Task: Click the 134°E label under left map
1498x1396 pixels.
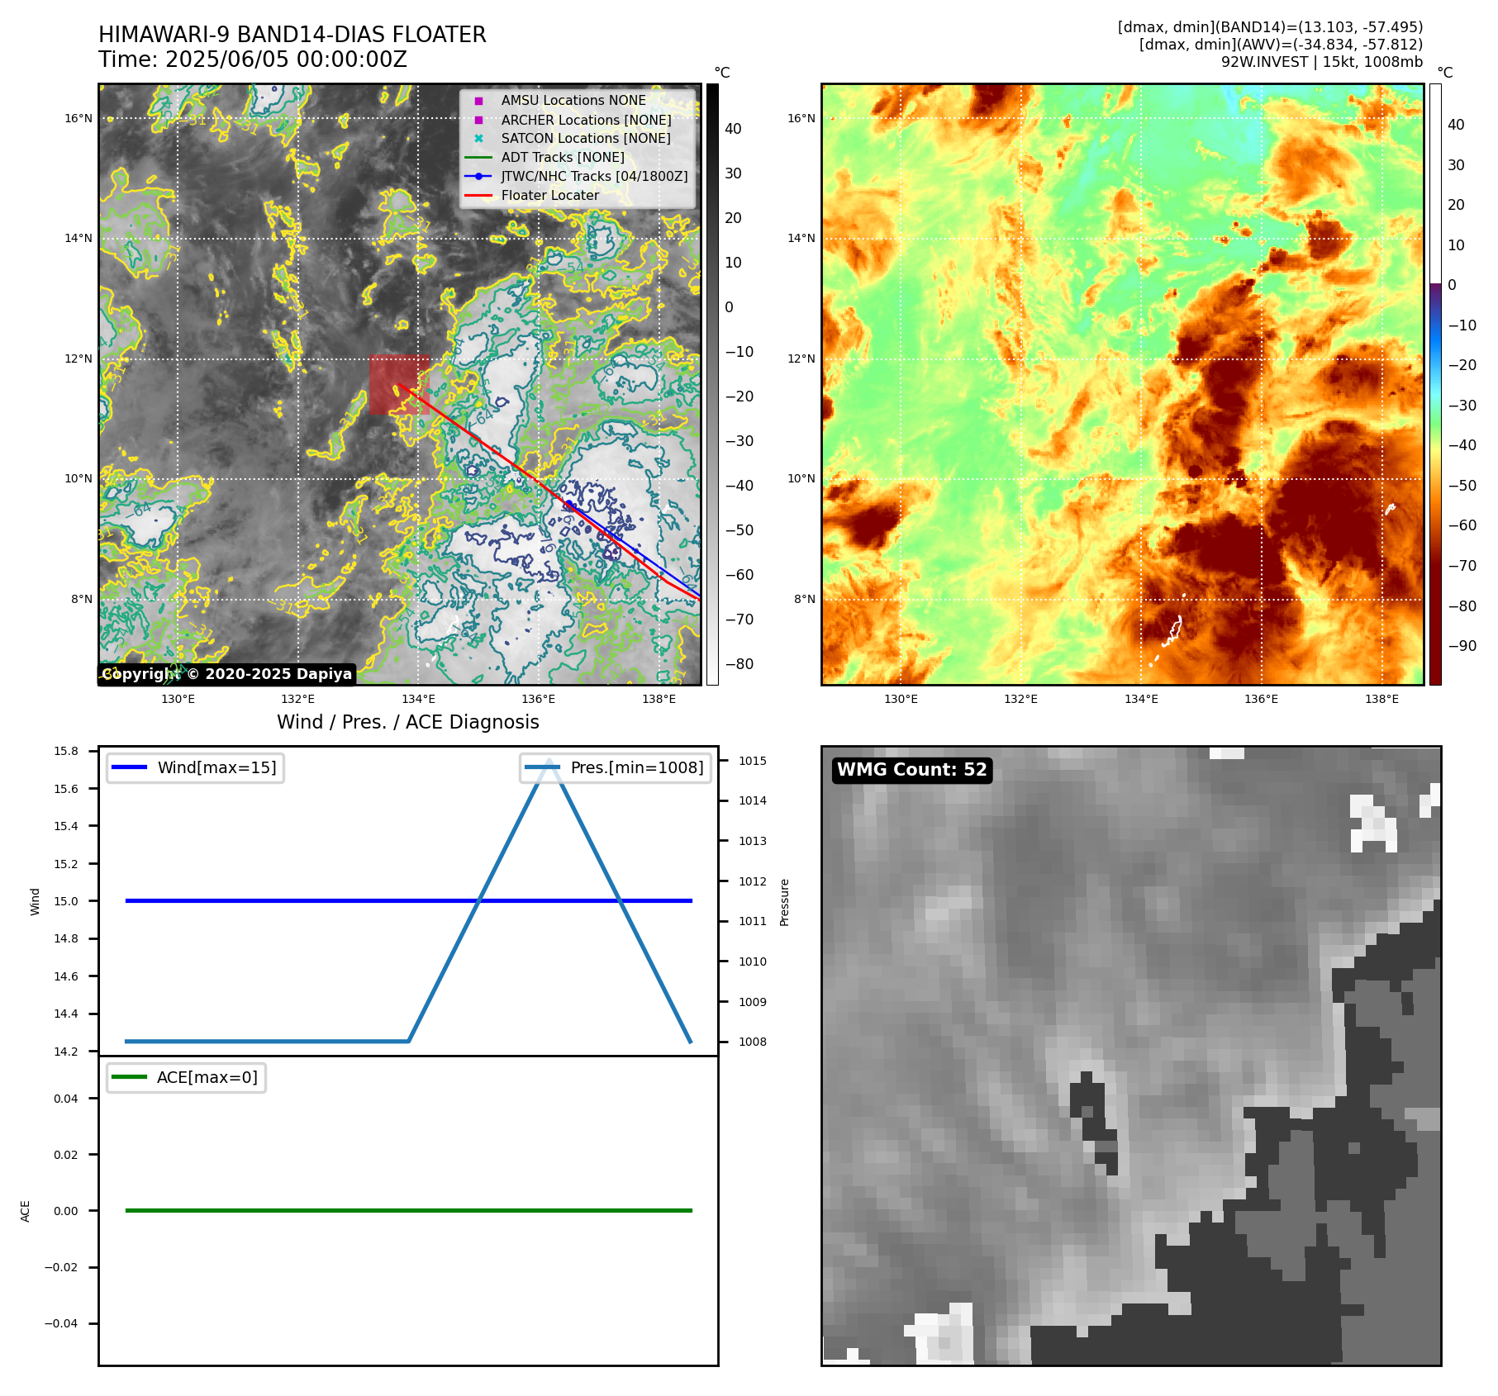Action: click(x=419, y=699)
